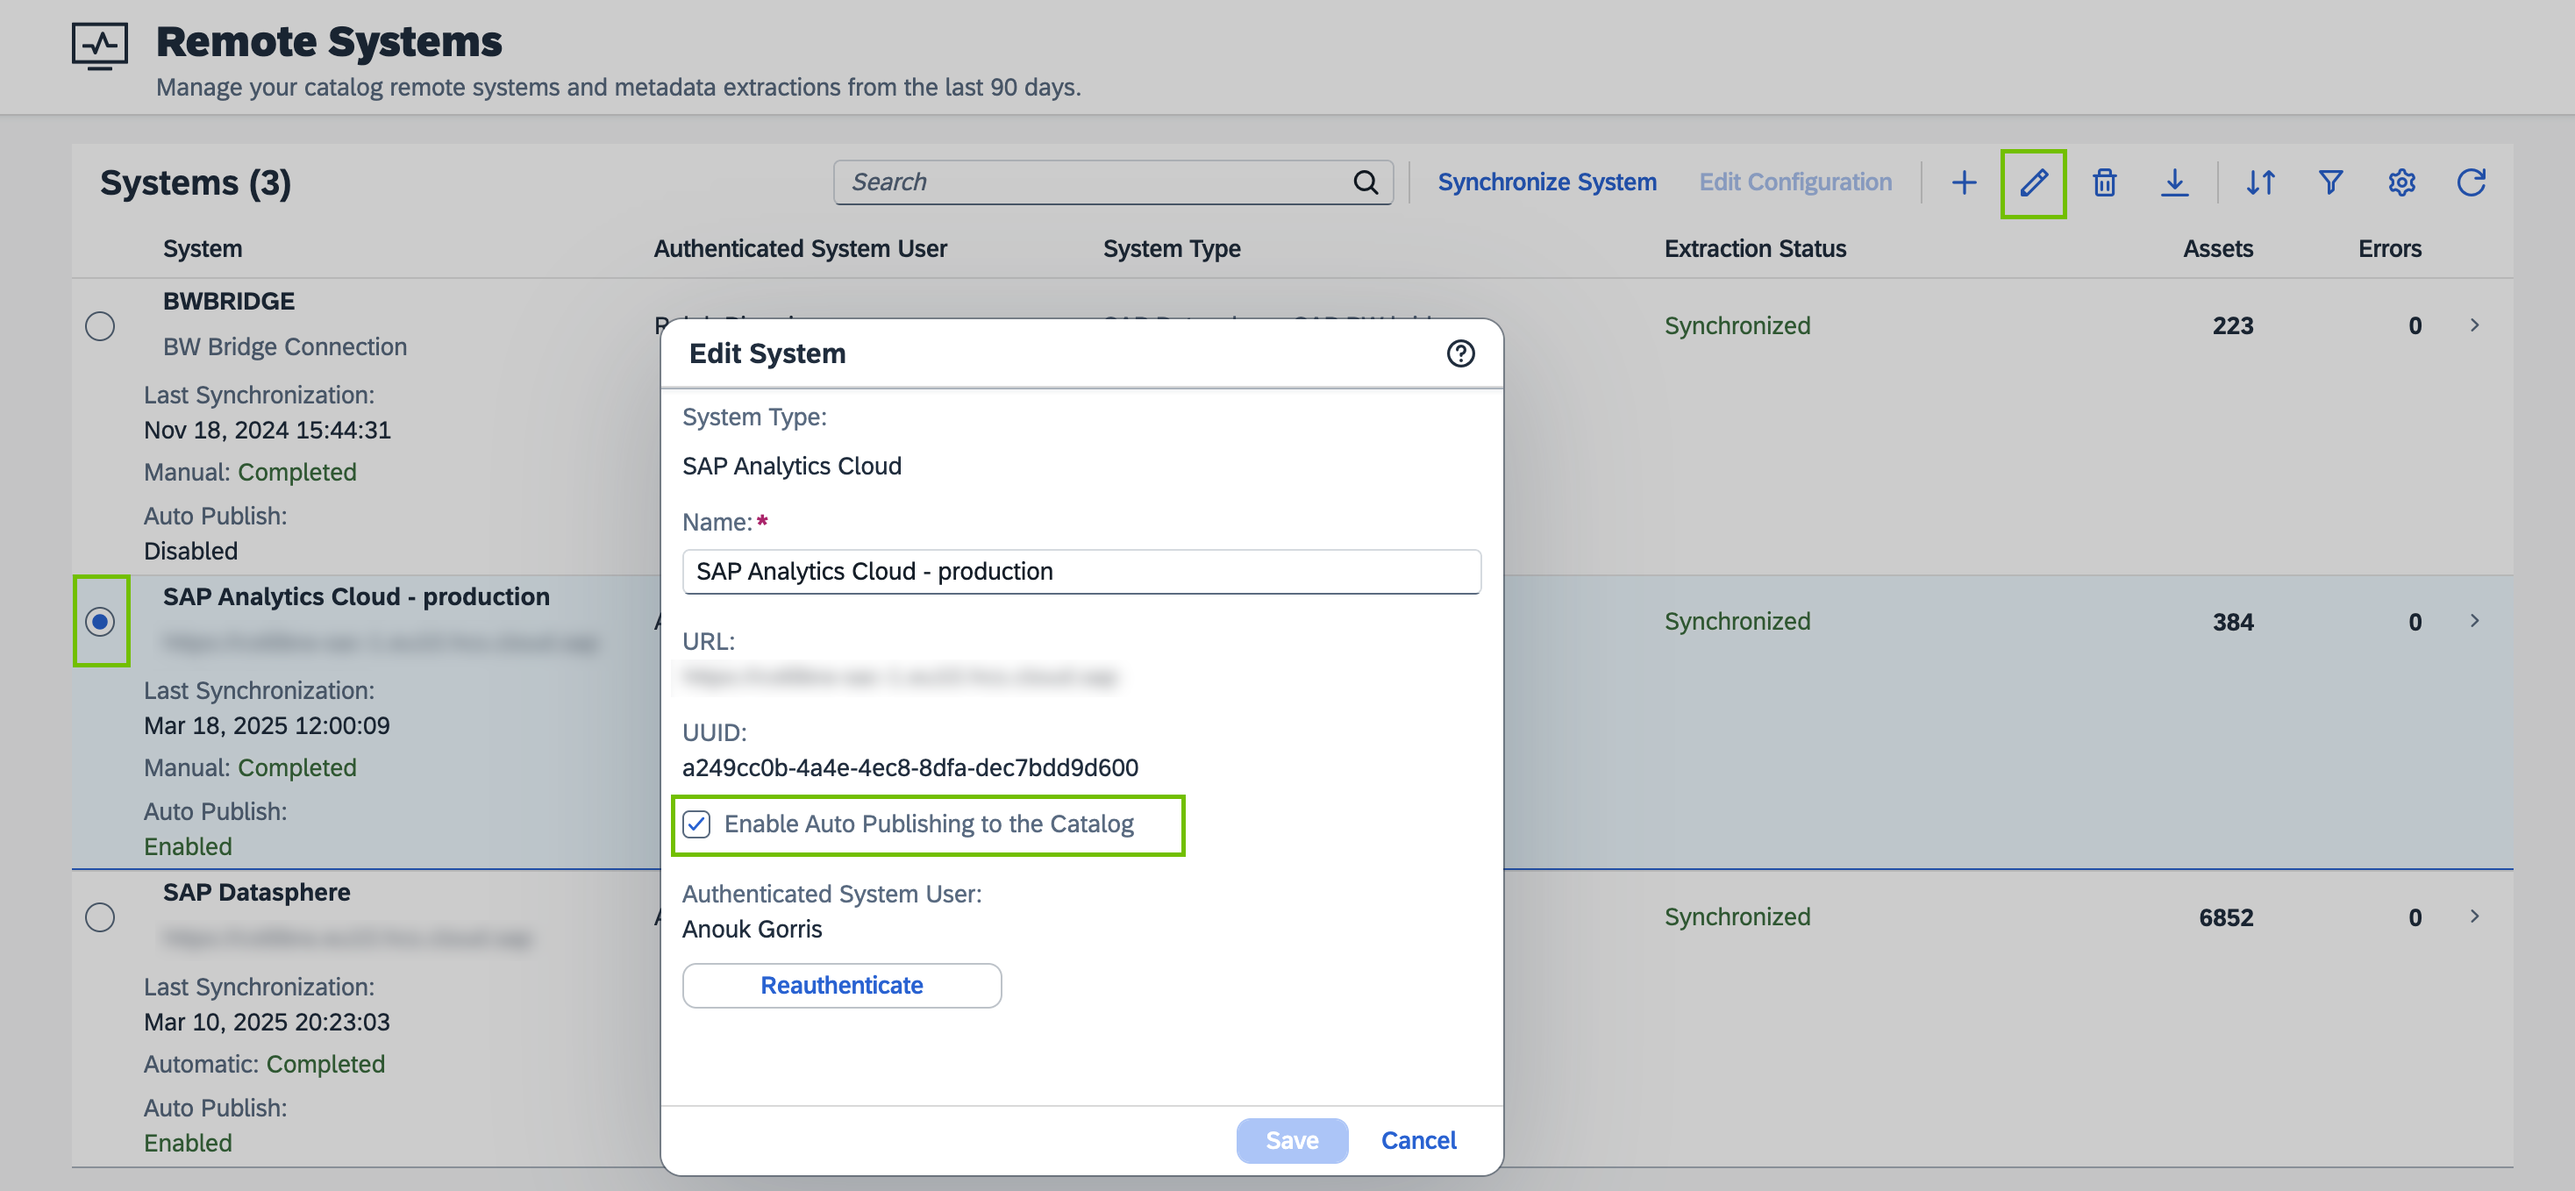Viewport: 2575px width, 1191px height.
Task: Uncheck Enable Auto Publishing to the Catalog
Action: point(696,824)
